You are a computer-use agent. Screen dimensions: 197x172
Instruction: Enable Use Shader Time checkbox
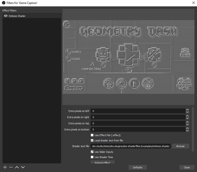92,157
